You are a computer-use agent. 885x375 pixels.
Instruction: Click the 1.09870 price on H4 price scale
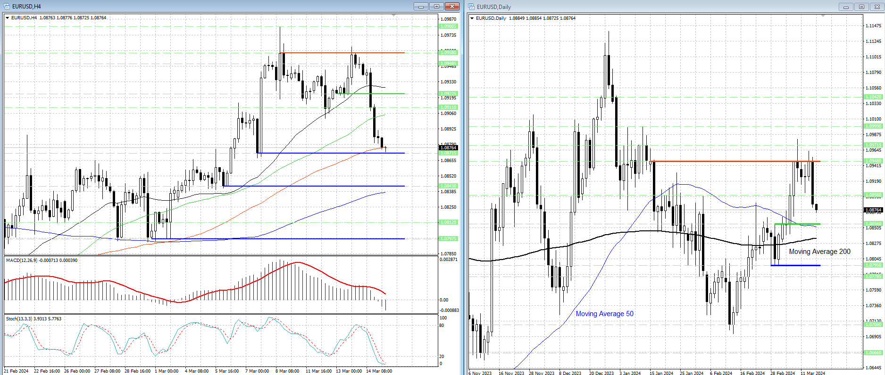pyautogui.click(x=448, y=19)
